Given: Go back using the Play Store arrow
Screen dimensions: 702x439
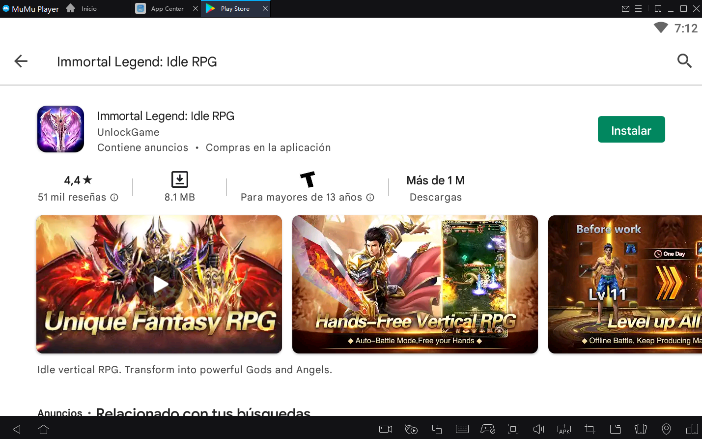Looking at the screenshot, I should point(21,61).
